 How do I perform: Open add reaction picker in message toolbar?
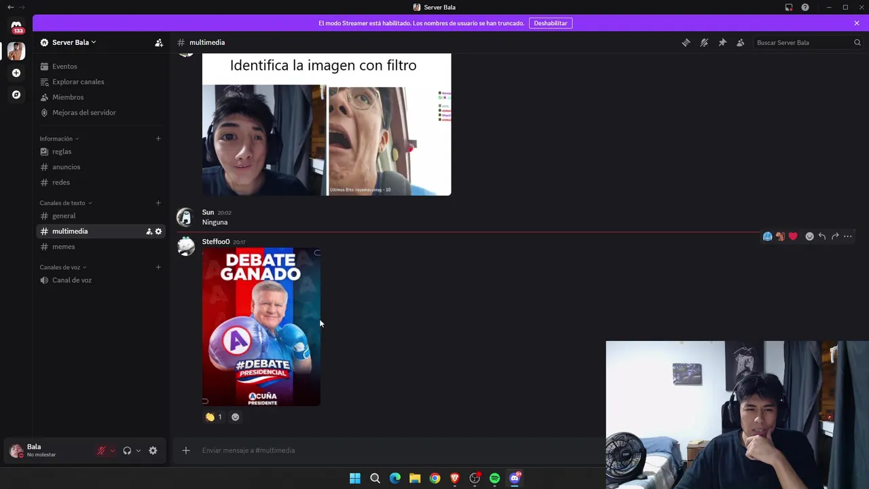pyautogui.click(x=809, y=236)
